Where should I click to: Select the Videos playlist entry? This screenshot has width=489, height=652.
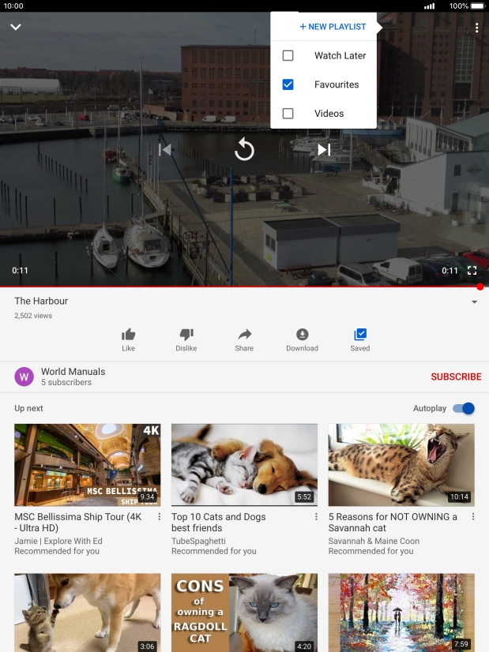coord(329,114)
